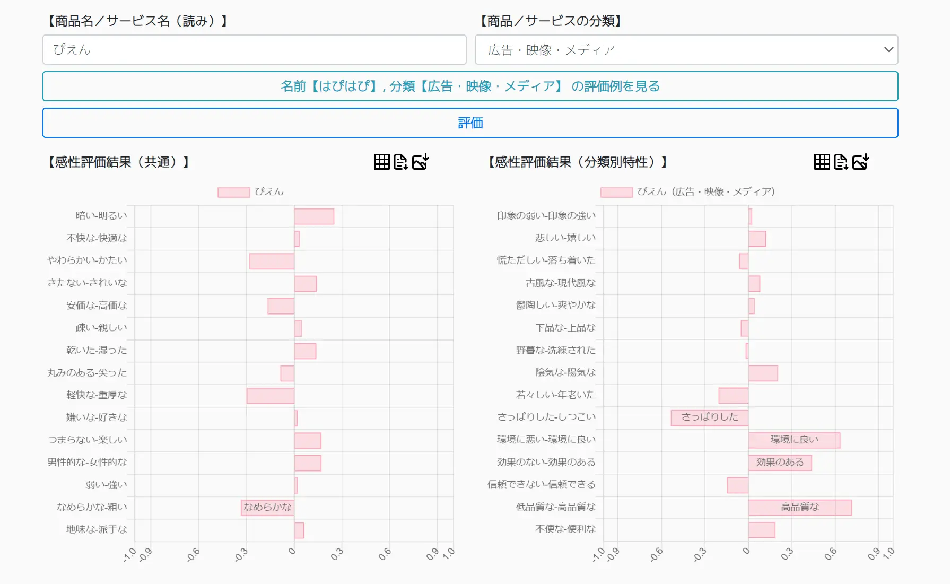Click the 暗い-明るい bar
Image resolution: width=950 pixels, height=584 pixels.
314,216
